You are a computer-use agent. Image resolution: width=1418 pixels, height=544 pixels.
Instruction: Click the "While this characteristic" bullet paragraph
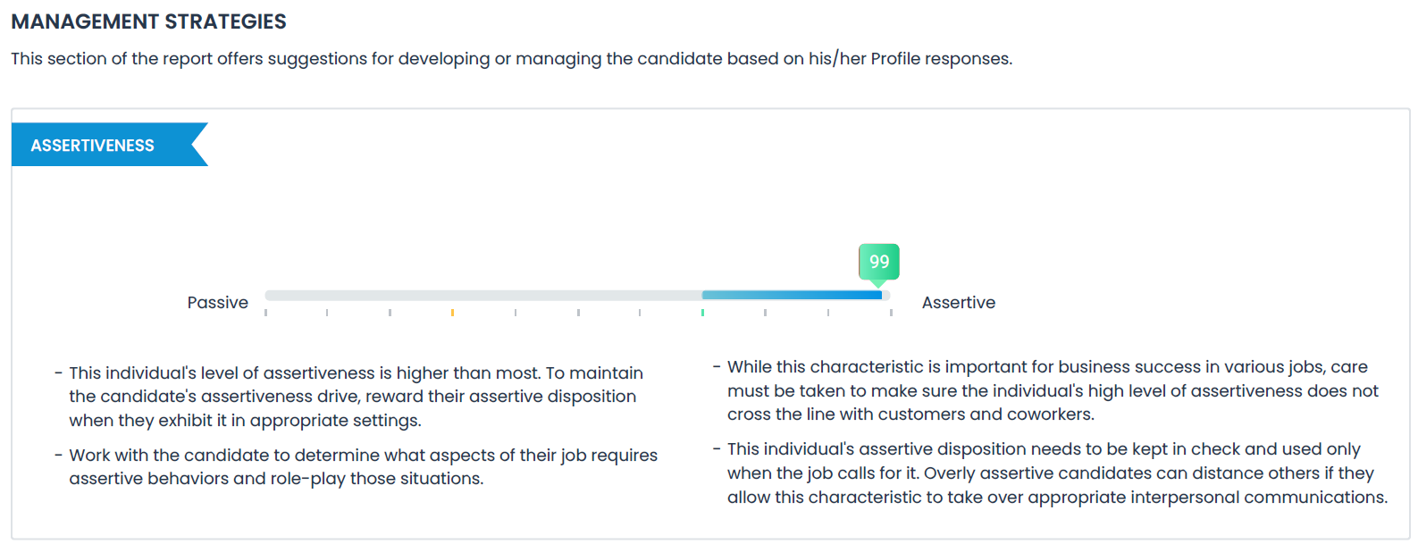1045,390
